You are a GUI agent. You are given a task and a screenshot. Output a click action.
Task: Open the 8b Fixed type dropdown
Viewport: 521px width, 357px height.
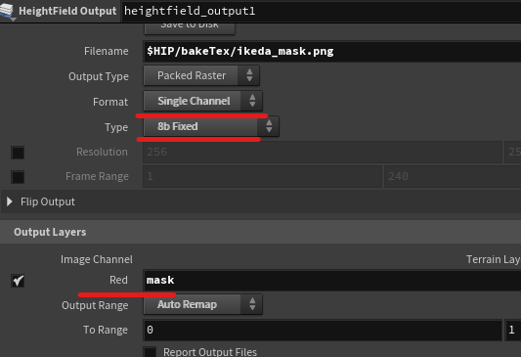click(x=211, y=126)
